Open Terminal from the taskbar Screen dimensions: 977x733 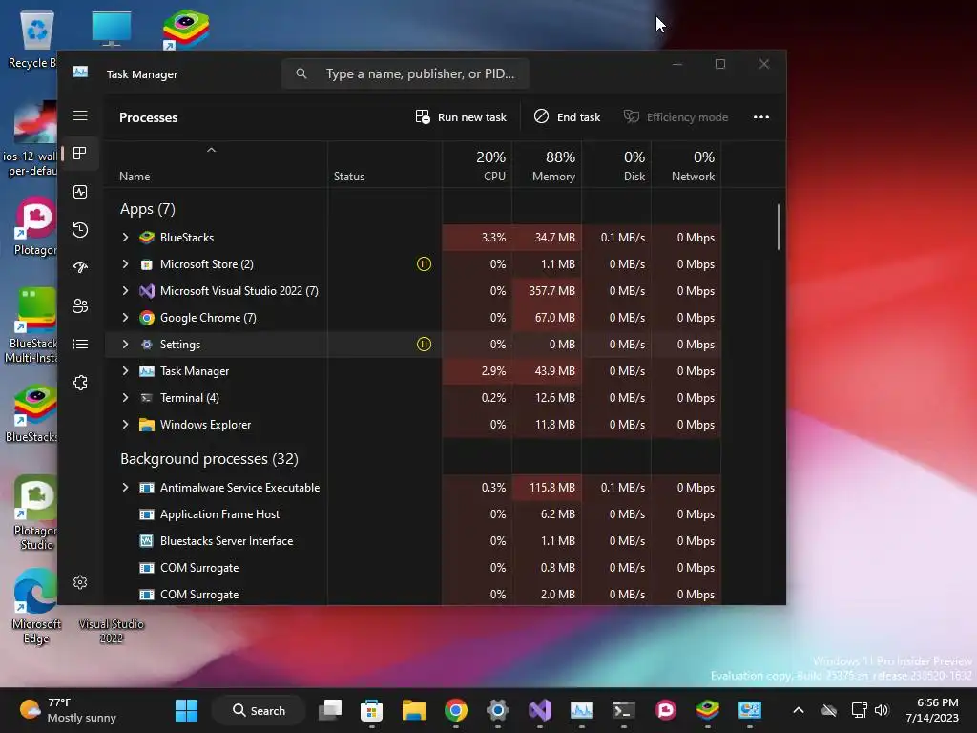[624, 710]
